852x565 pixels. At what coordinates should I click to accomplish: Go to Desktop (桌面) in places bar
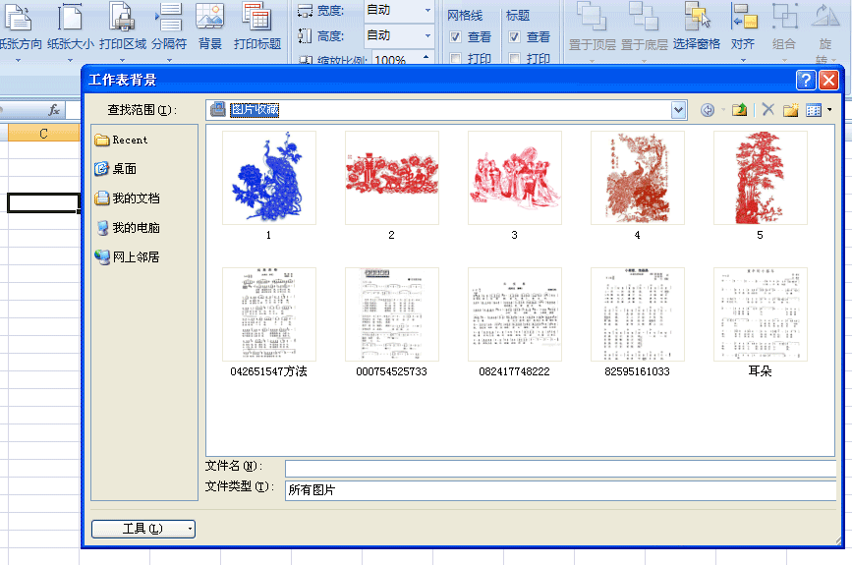[115, 169]
